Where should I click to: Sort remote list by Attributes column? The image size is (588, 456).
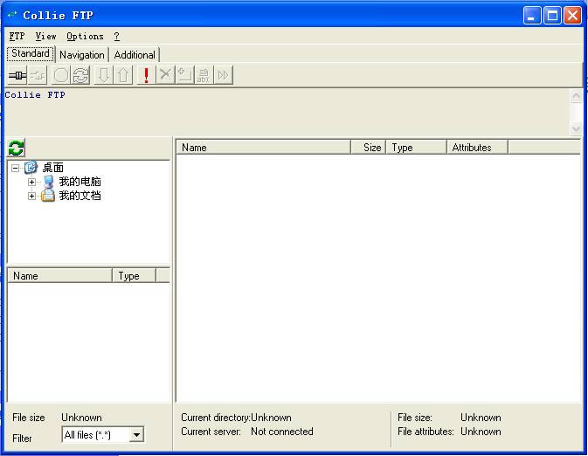pos(477,148)
